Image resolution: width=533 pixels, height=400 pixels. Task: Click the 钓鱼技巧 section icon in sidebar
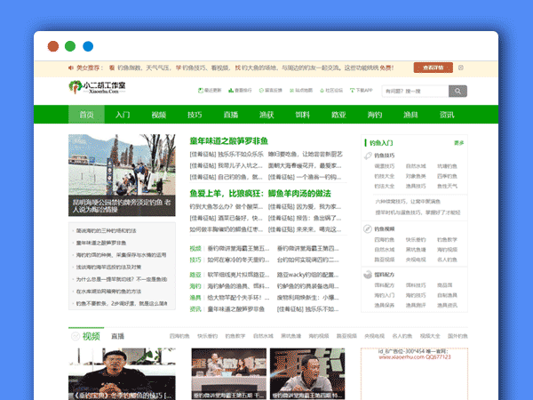click(x=367, y=156)
